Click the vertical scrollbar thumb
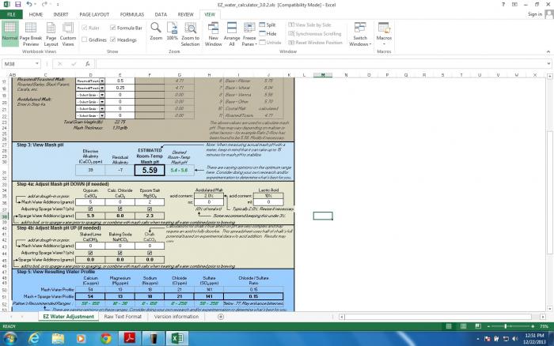554x346 pixels. pos(550,192)
